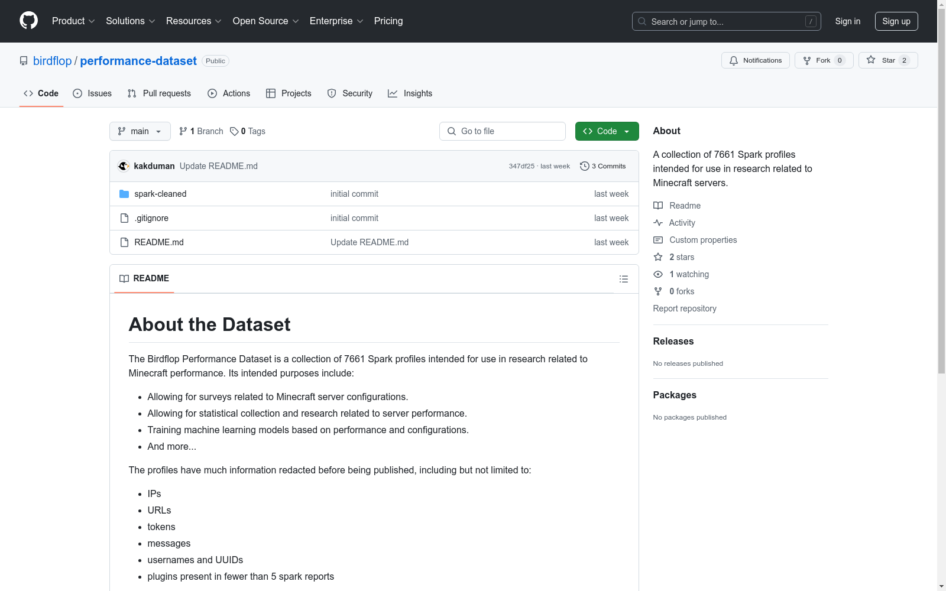Fork the repository
946x591 pixels.
(824, 60)
